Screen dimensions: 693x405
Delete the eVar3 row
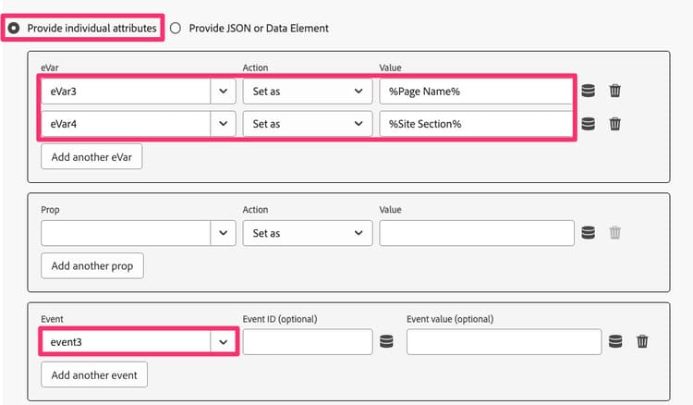click(x=614, y=91)
